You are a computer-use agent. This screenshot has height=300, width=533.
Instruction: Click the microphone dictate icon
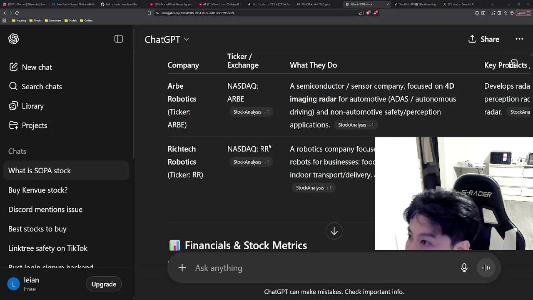click(464, 268)
